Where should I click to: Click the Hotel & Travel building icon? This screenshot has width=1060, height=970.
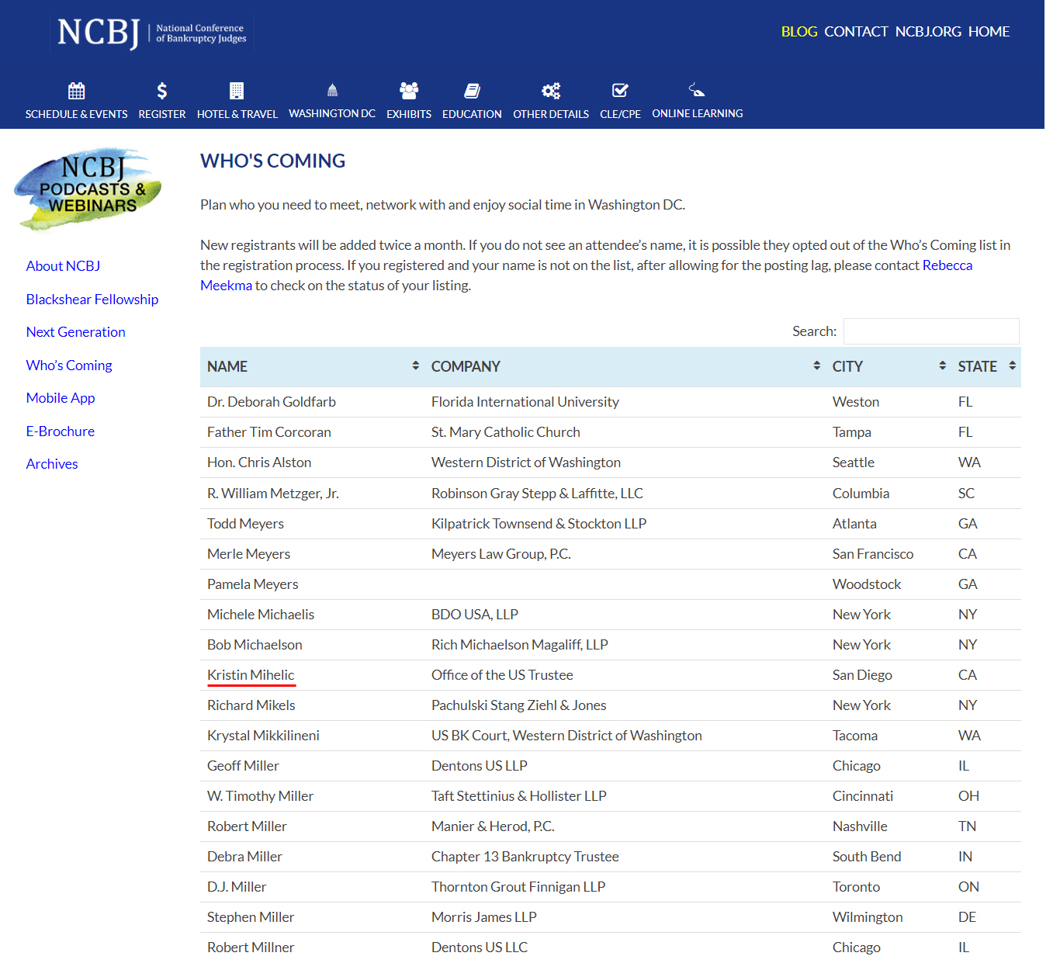tap(237, 91)
